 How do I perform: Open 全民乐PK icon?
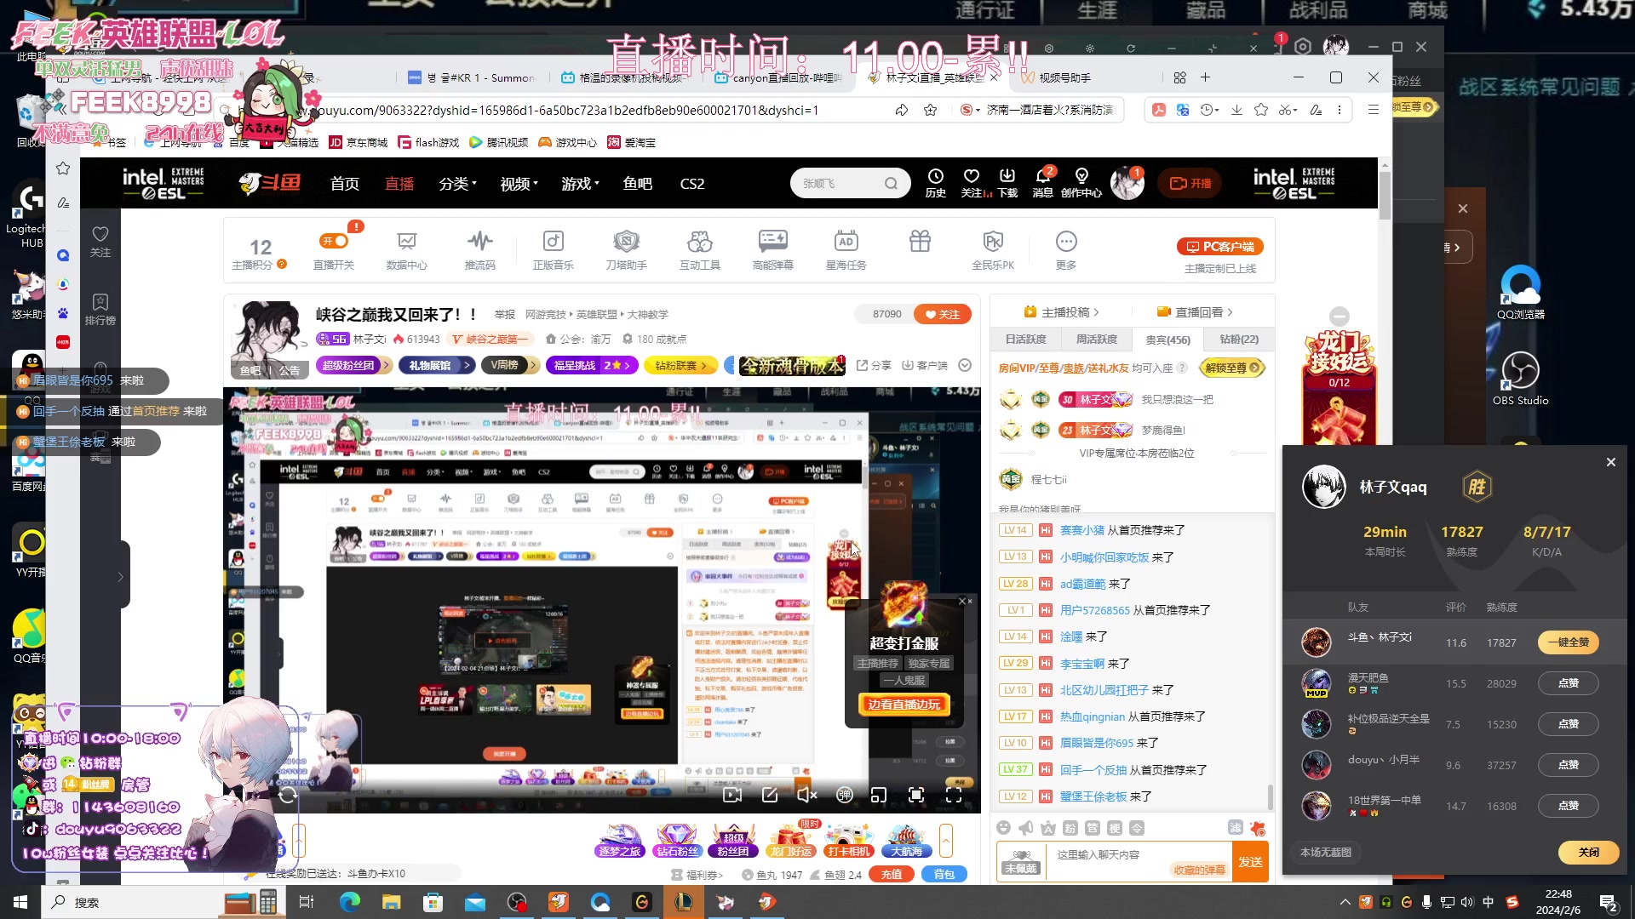pos(993,250)
